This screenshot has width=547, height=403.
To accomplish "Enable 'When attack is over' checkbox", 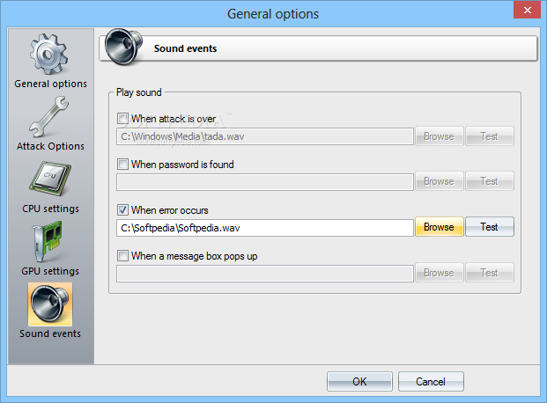I will [122, 119].
